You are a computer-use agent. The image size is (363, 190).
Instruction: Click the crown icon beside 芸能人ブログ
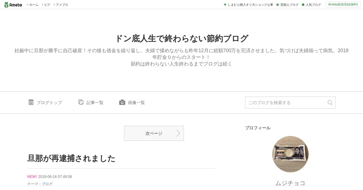277,5
